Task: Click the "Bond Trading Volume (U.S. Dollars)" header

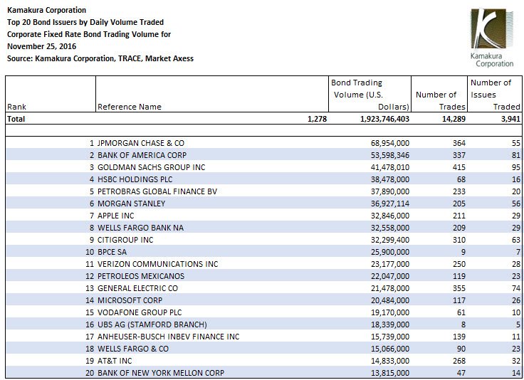Action: (x=370, y=95)
